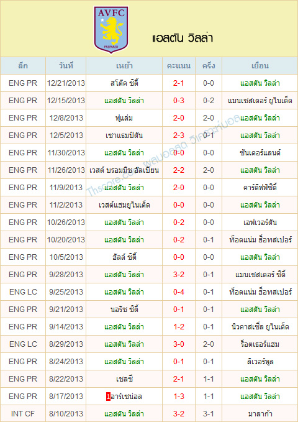This screenshot has width=298, height=422.
Task: Open the 2-3 score on 12/5/2013
Action: pyautogui.click(x=179, y=135)
